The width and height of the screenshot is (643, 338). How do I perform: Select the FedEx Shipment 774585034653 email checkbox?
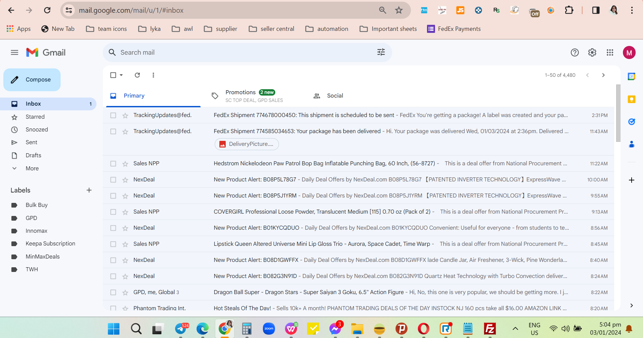(x=113, y=131)
